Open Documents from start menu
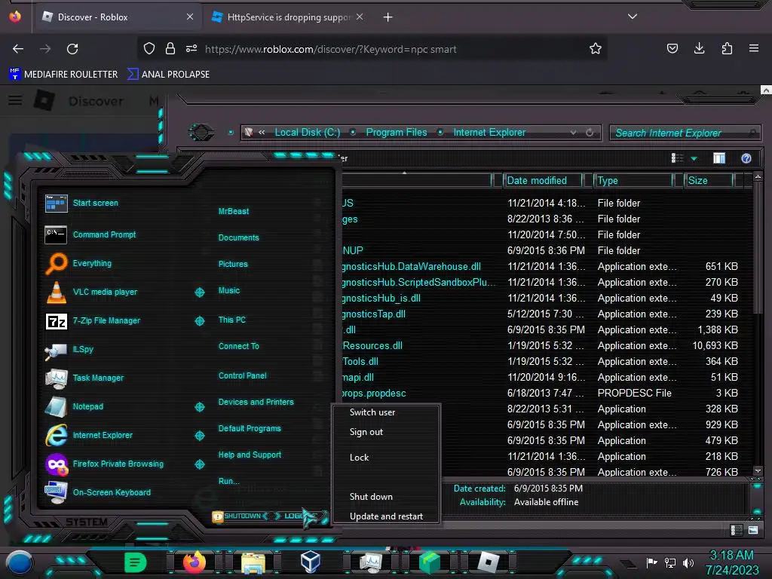The height and width of the screenshot is (579, 772). [238, 237]
